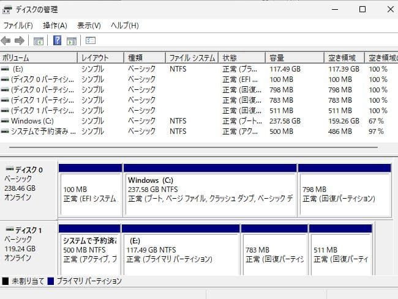
Task: Click the blue Help question mark icon
Action: 57,40
